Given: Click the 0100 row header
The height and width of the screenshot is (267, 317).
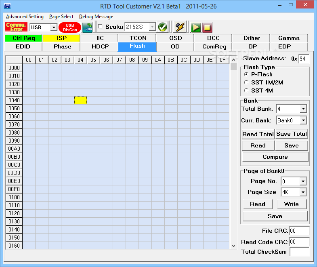Looking at the screenshot, I should [14, 197].
